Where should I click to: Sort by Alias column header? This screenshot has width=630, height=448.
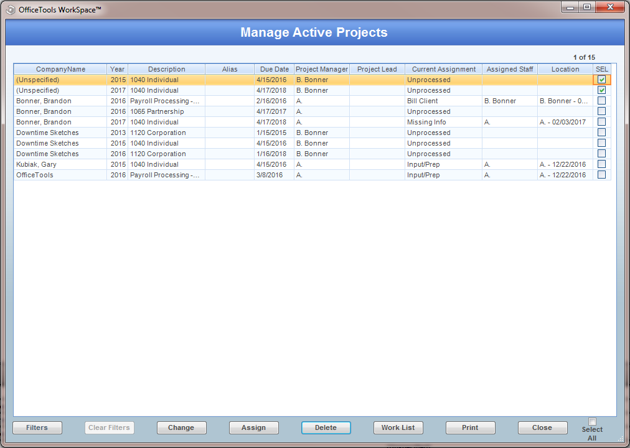(x=230, y=69)
